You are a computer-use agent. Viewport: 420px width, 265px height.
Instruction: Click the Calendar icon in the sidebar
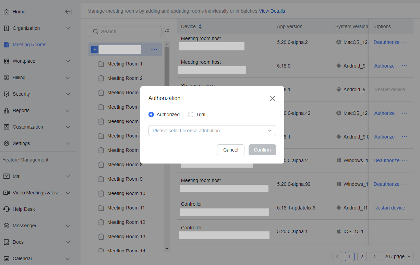pyautogui.click(x=8, y=258)
